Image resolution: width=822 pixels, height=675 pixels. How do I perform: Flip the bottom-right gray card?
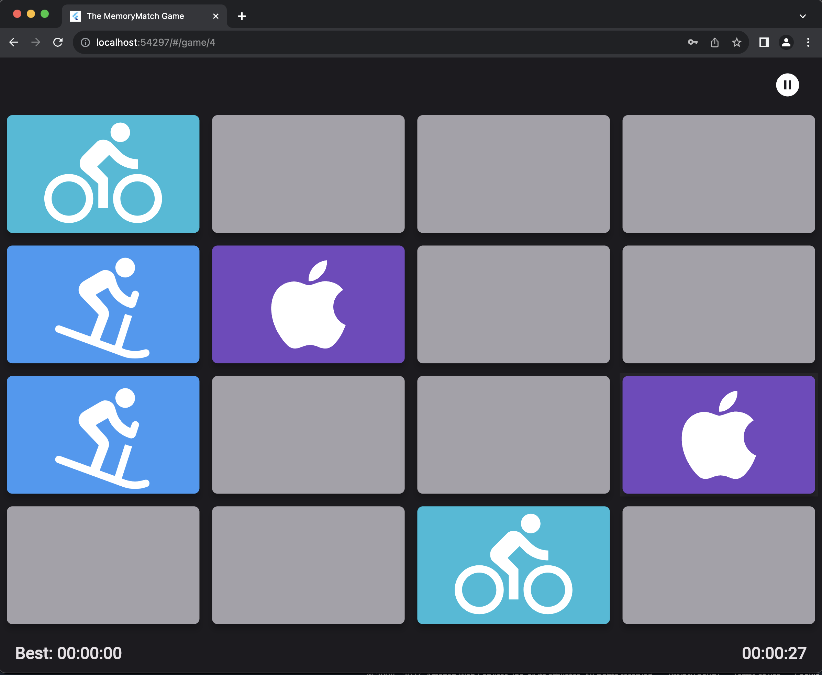[x=718, y=565]
